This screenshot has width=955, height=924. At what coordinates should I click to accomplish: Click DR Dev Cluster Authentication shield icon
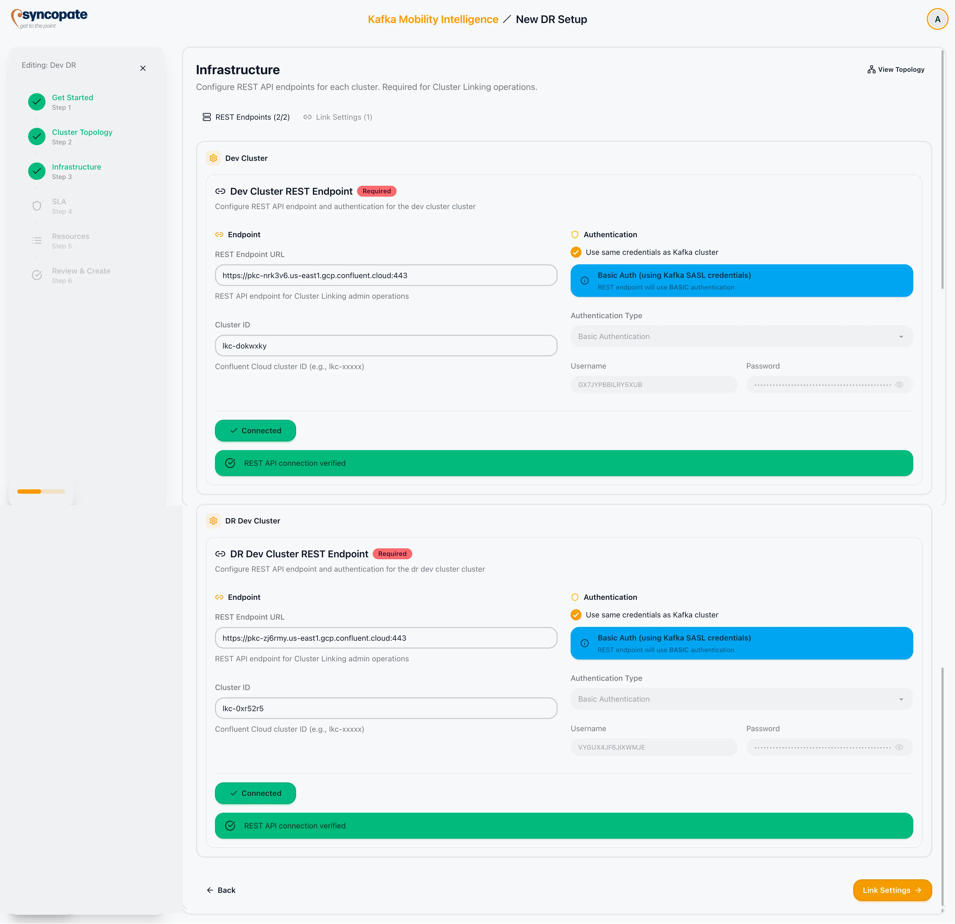tap(575, 597)
